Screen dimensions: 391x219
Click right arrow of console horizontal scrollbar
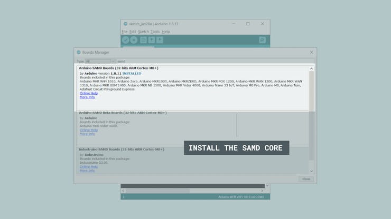pyautogui.click(x=262, y=191)
